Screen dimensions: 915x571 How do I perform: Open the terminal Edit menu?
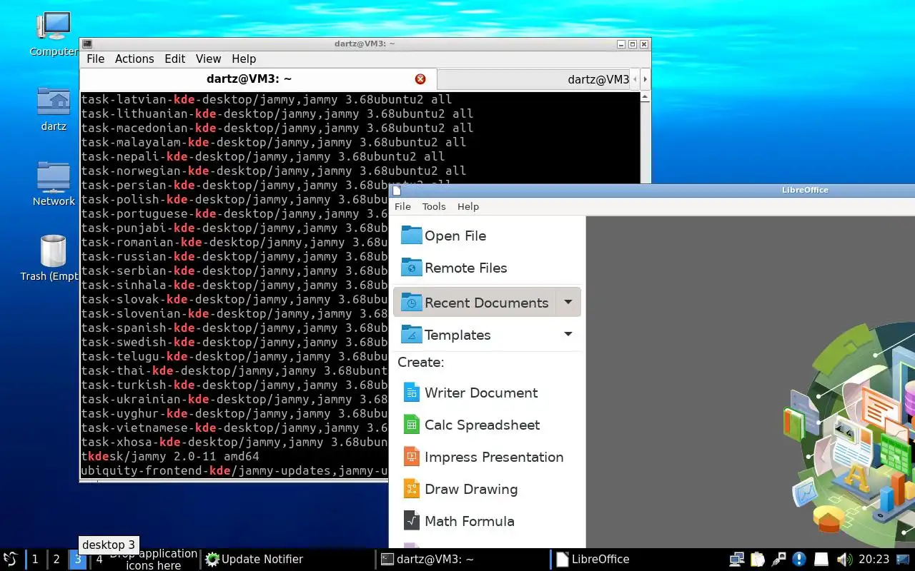tap(174, 59)
